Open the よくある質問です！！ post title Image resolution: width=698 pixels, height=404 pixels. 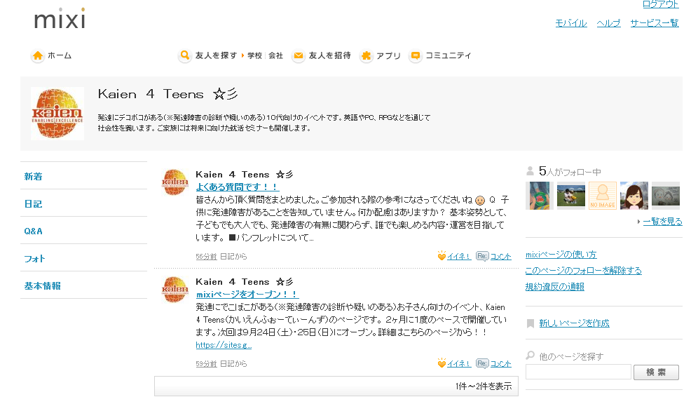click(x=238, y=187)
